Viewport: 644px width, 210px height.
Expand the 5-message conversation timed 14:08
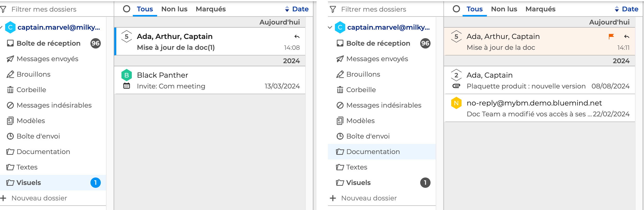click(x=127, y=36)
